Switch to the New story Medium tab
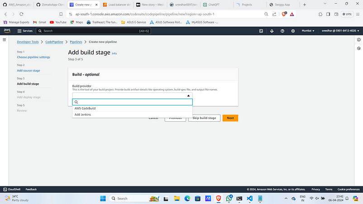363x204 pixels. coord(151,5)
